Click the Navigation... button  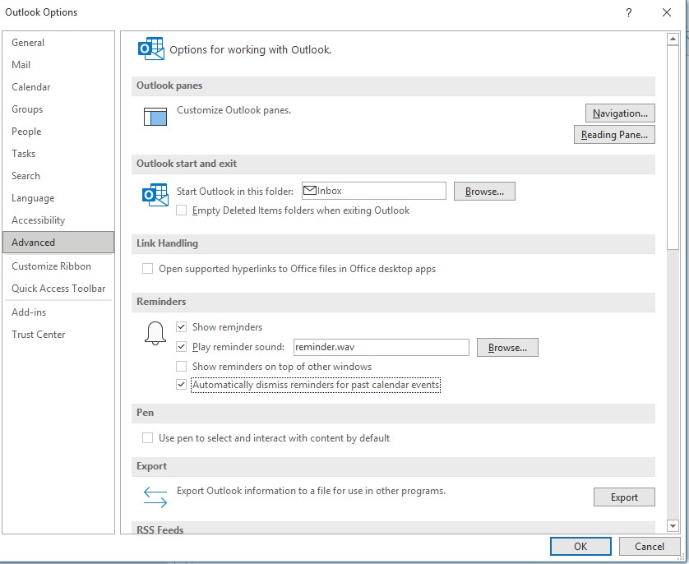pyautogui.click(x=620, y=113)
